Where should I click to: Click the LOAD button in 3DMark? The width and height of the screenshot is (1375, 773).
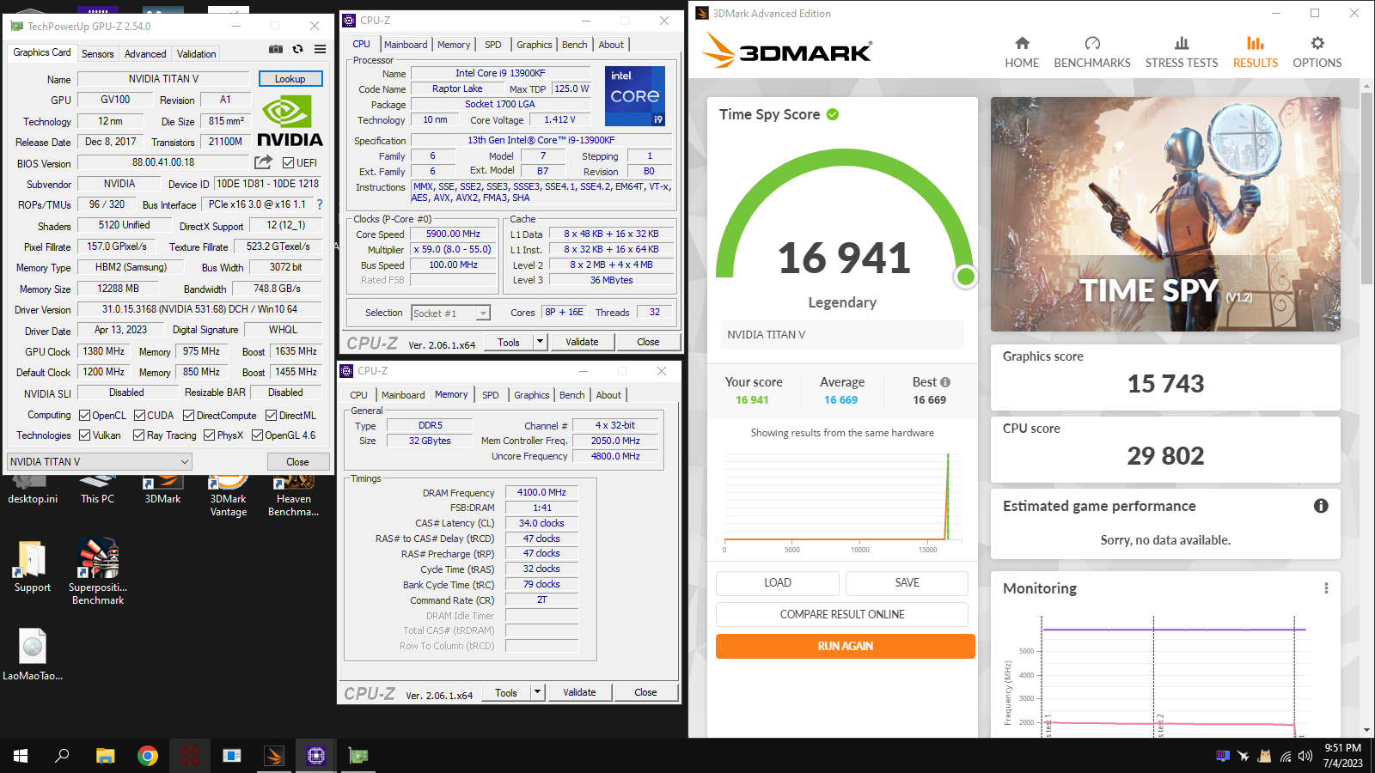click(778, 582)
